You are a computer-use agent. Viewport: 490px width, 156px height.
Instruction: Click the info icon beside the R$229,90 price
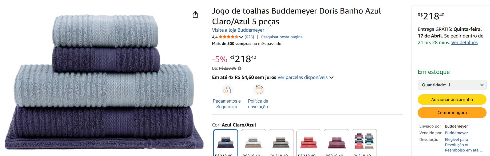239,68
